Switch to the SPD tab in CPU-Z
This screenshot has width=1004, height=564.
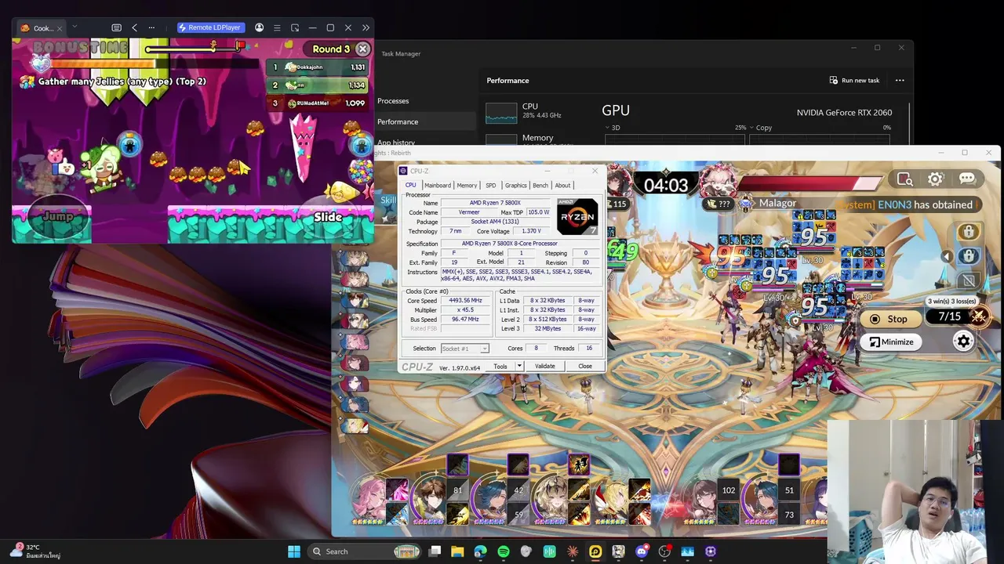pos(491,186)
